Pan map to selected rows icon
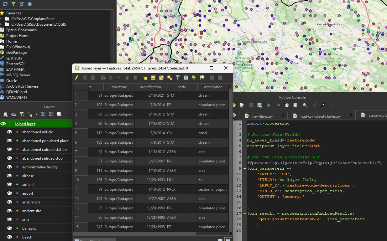Viewport: 387px width, 241px height. pyautogui.click(x=194, y=78)
